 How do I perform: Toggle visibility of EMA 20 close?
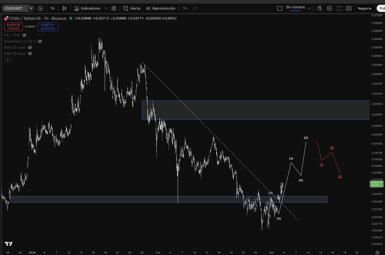click(x=30, y=47)
